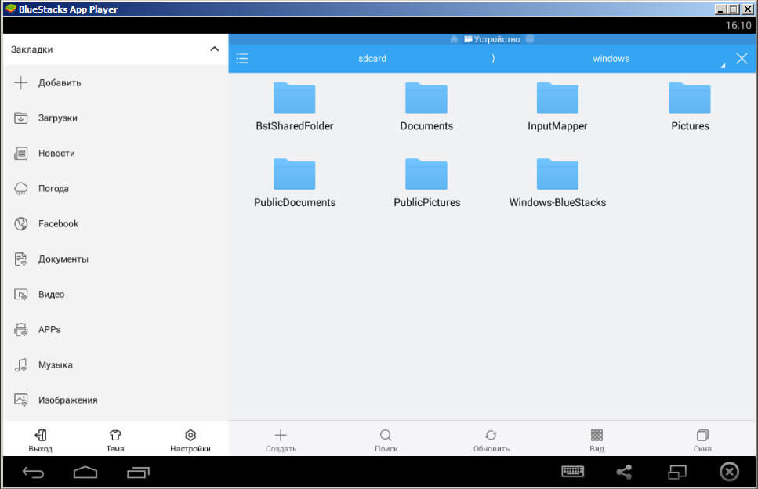
Task: Open the Тема theme selector
Action: tap(115, 440)
